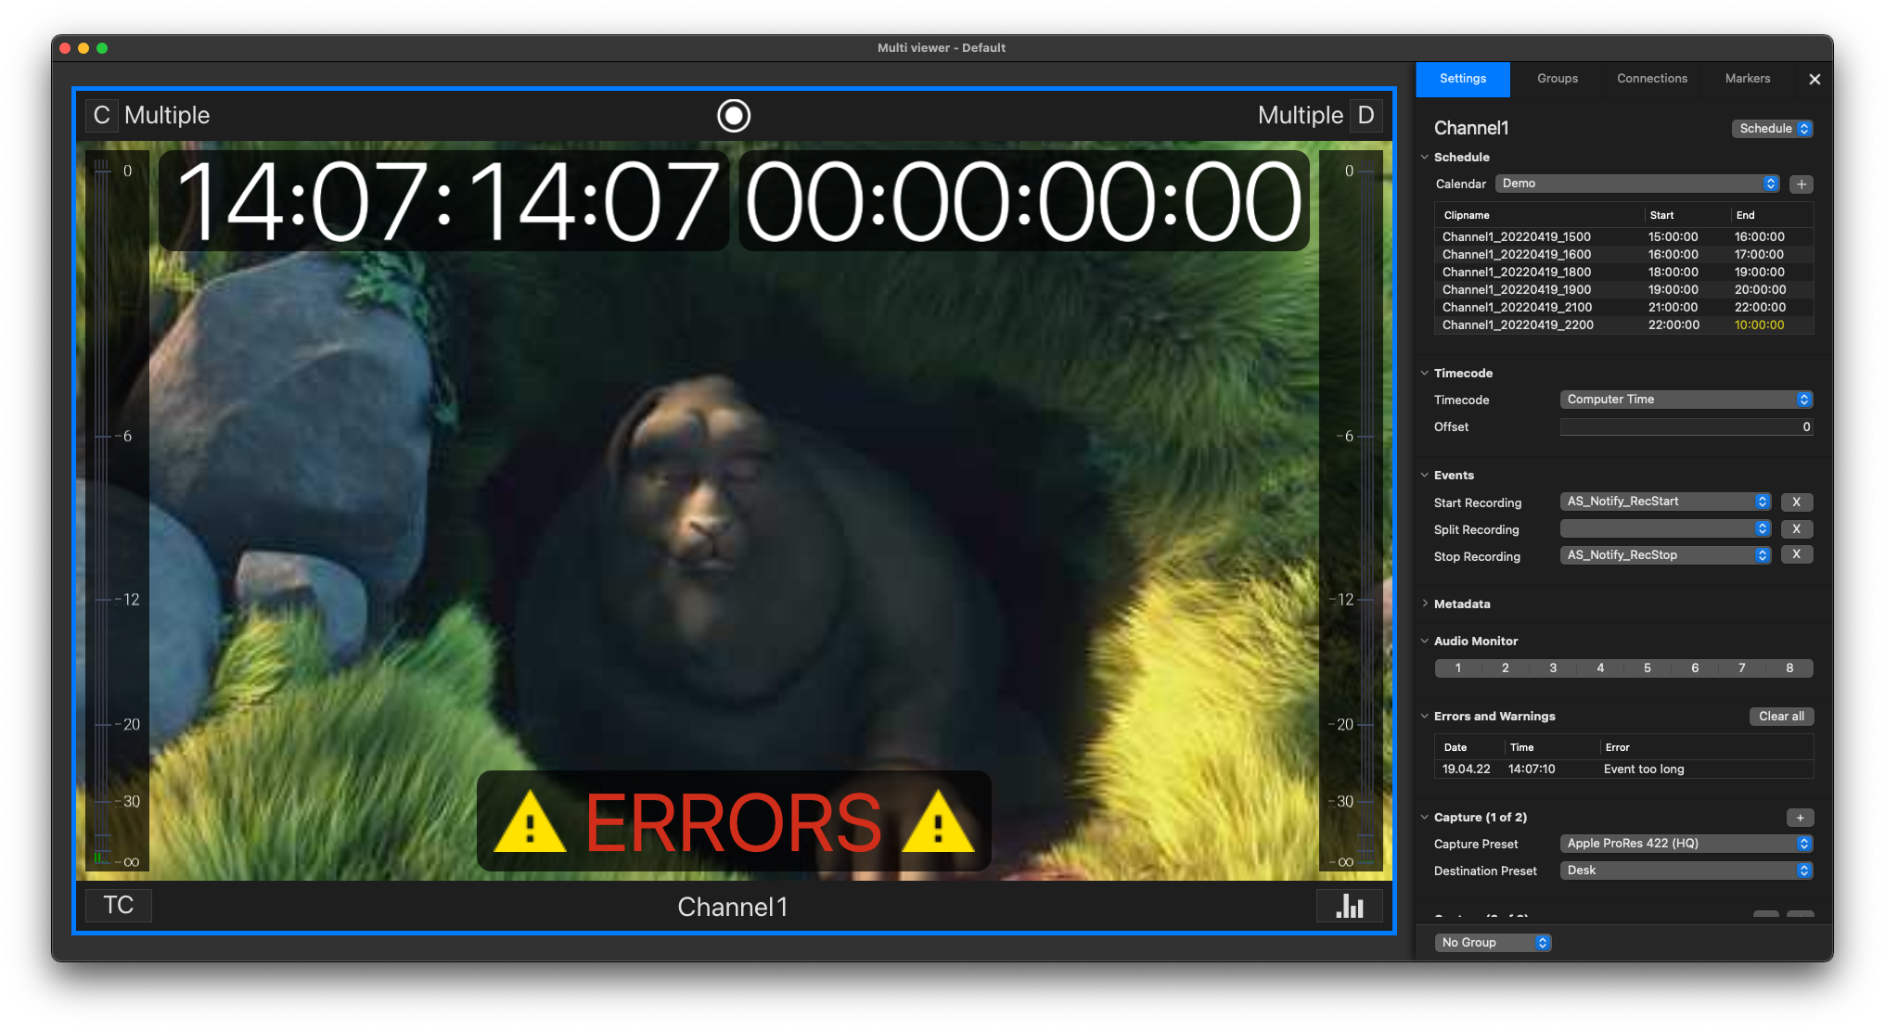Select clip Channel1_20220419_2200 row
Image resolution: width=1885 pixels, height=1030 pixels.
click(x=1623, y=325)
